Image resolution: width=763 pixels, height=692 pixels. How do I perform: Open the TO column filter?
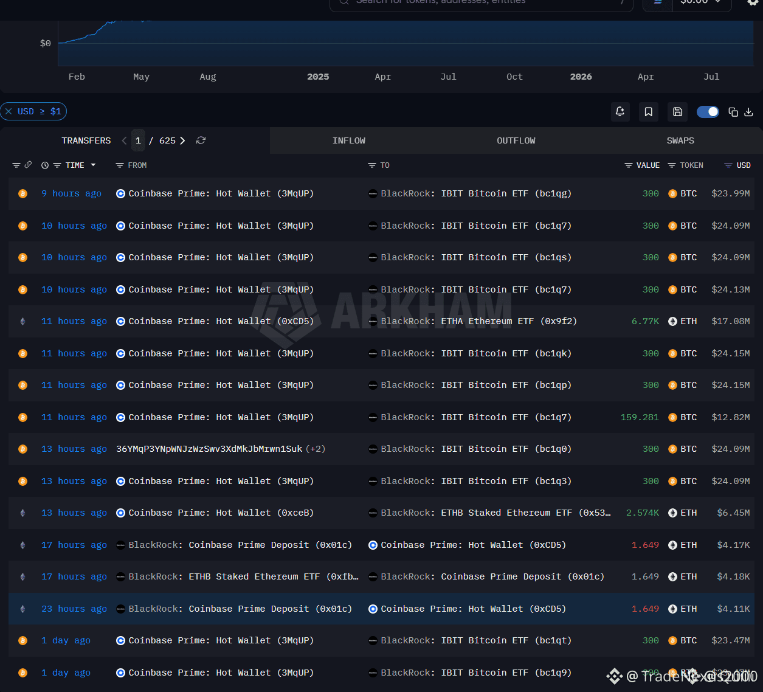[x=372, y=165]
